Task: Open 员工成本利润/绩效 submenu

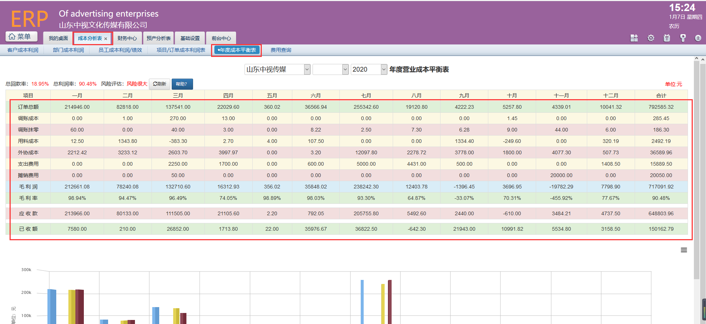Action: pos(120,50)
